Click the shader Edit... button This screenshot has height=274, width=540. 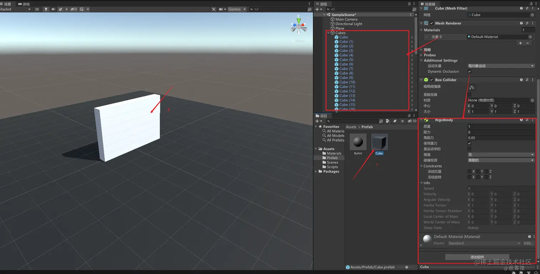[529, 243]
